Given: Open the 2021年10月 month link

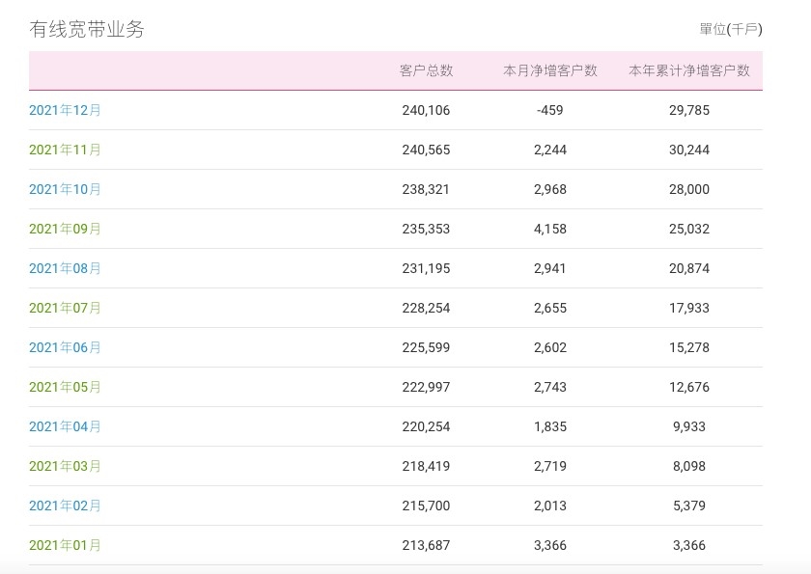Looking at the screenshot, I should coord(65,189).
